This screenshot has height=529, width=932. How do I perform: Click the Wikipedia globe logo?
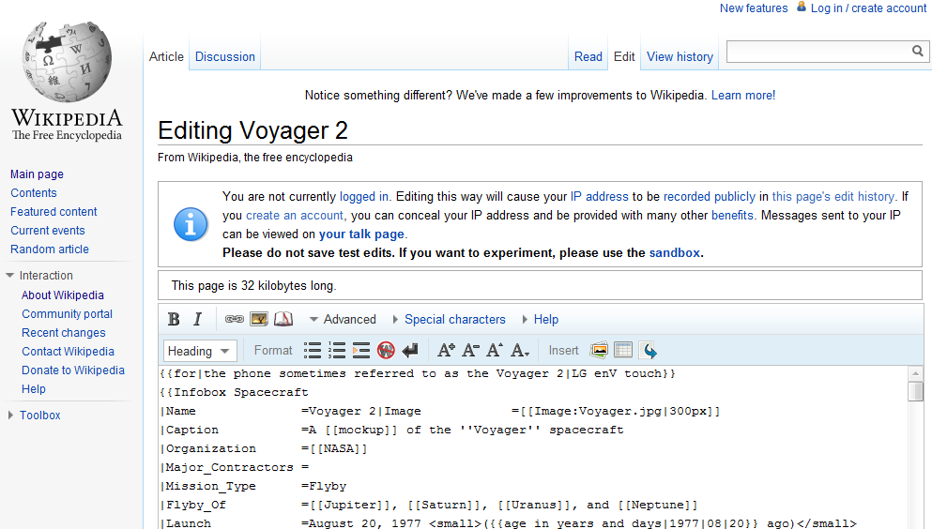pos(67,61)
